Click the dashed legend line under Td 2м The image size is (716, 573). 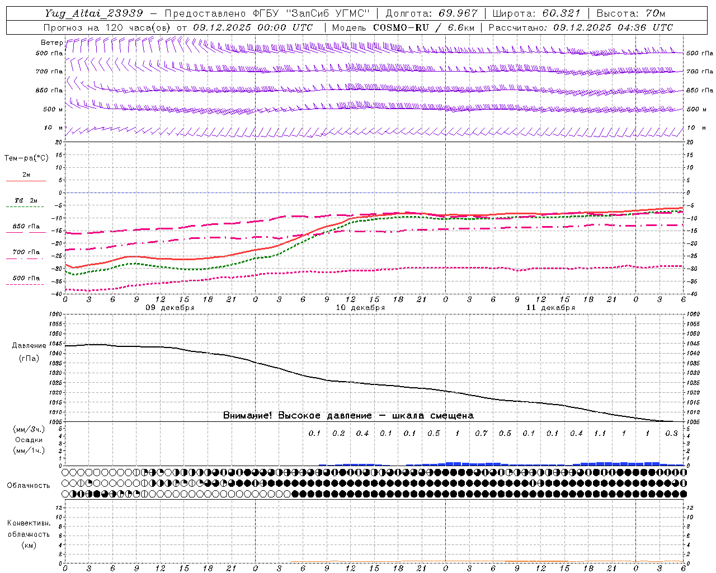[x=26, y=207]
